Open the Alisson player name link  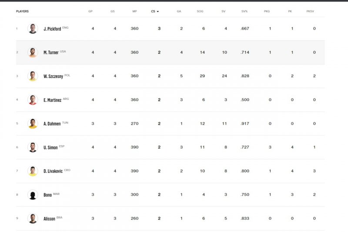[x=49, y=219]
